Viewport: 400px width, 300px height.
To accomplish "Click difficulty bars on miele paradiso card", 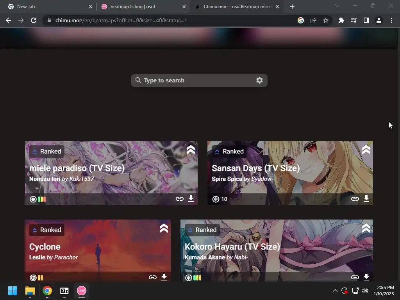I will (x=42, y=199).
